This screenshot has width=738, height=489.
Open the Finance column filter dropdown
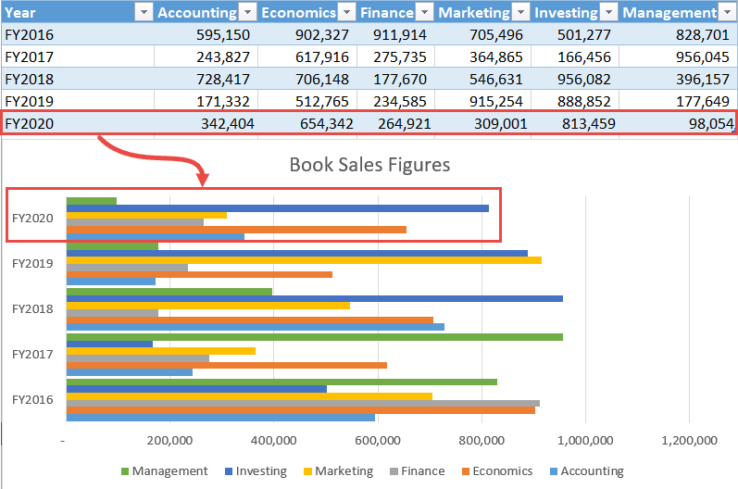pos(425,12)
